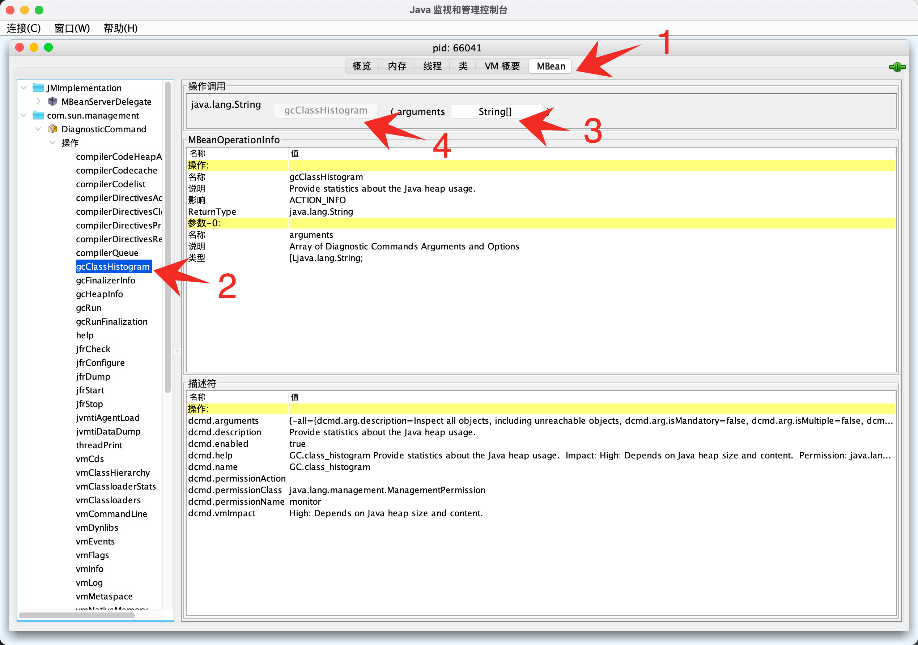Click the String[] arguments input field
The image size is (918, 645).
(x=495, y=111)
